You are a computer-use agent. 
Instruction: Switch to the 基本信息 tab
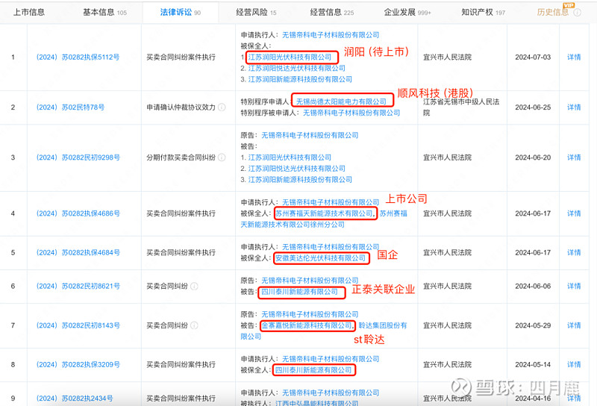click(x=104, y=12)
